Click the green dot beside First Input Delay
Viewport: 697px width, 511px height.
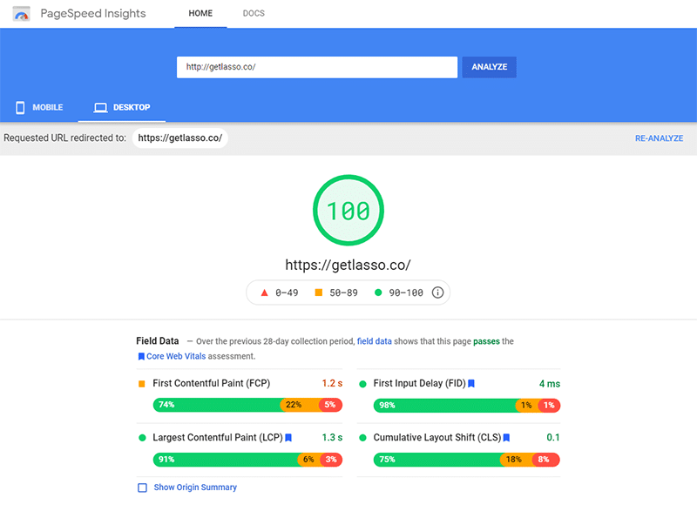pos(362,384)
